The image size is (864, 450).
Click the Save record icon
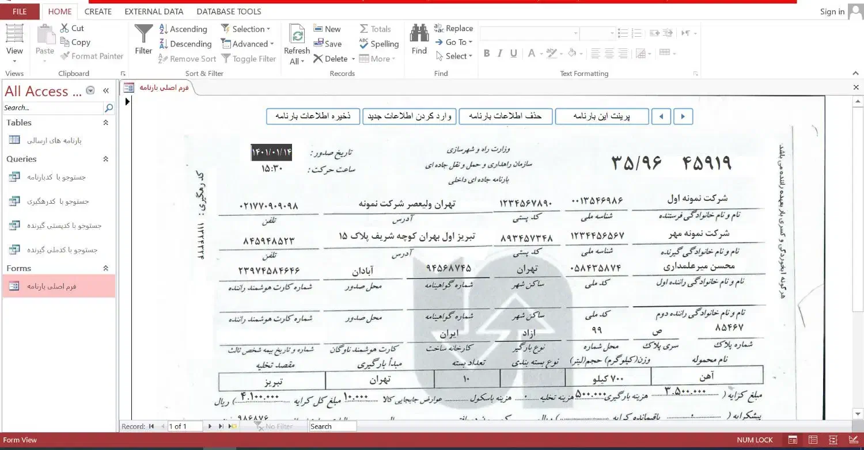coord(327,44)
